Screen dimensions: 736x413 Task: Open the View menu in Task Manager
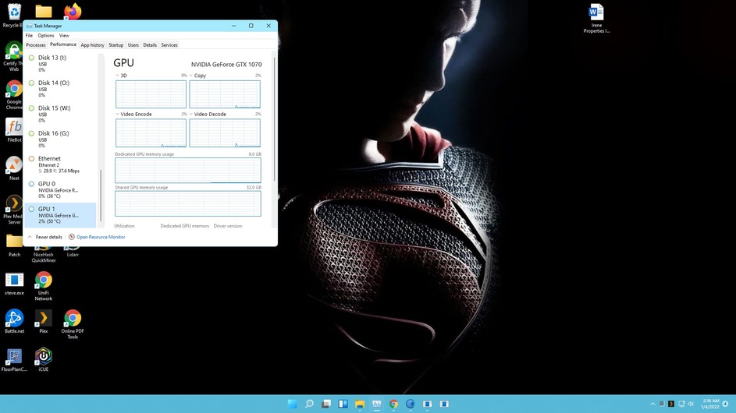(64, 35)
